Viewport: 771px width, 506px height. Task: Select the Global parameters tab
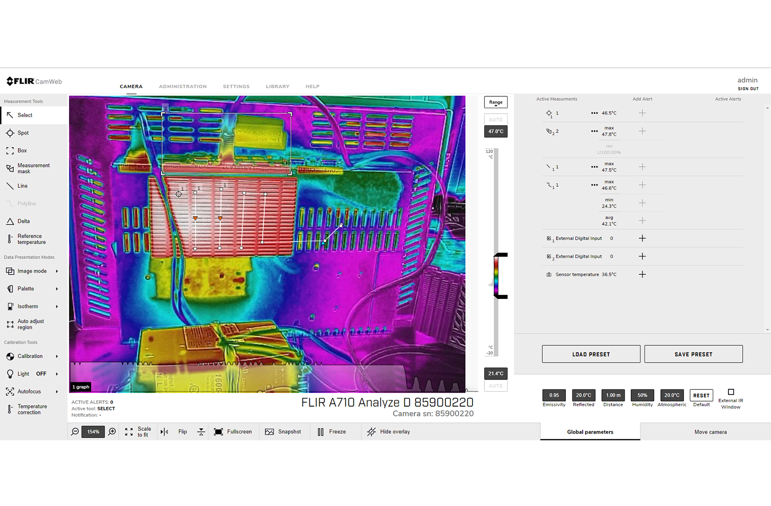point(590,432)
